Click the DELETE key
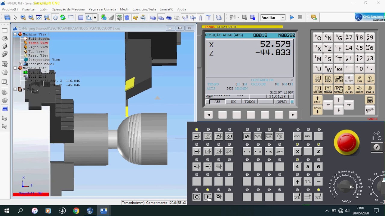Viewport: 385px width, 216px height. pyautogui.click(x=370, y=90)
